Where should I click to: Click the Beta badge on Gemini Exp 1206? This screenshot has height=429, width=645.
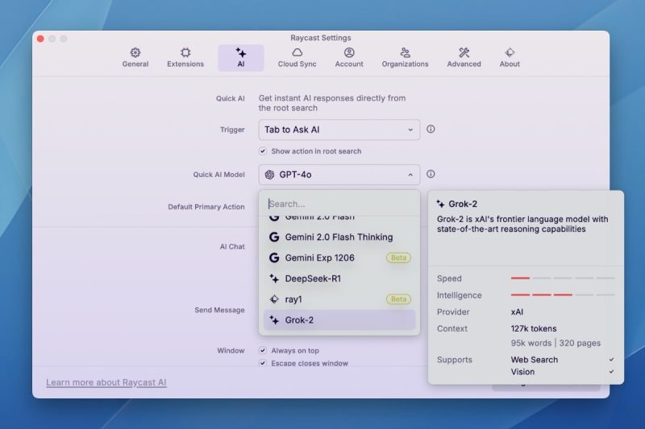(x=398, y=258)
